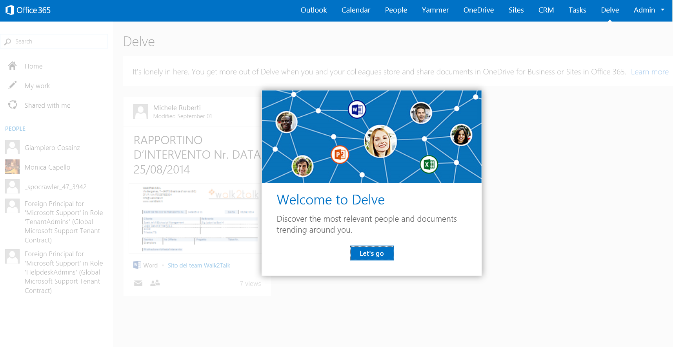Click the Modified September 01 text
The image size is (673, 347).
182,116
